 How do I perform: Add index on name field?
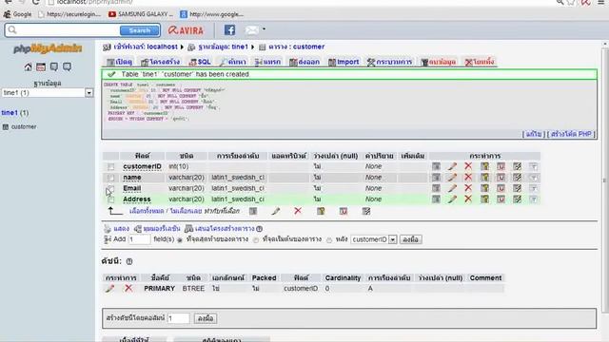tap(517, 178)
